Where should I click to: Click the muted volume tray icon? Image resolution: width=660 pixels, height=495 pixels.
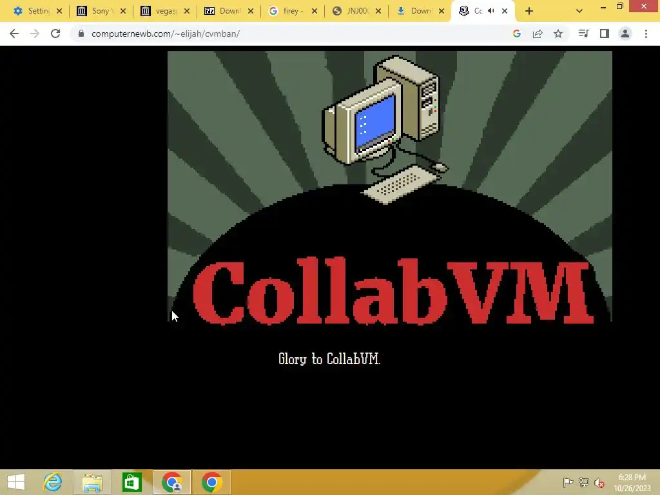click(599, 482)
